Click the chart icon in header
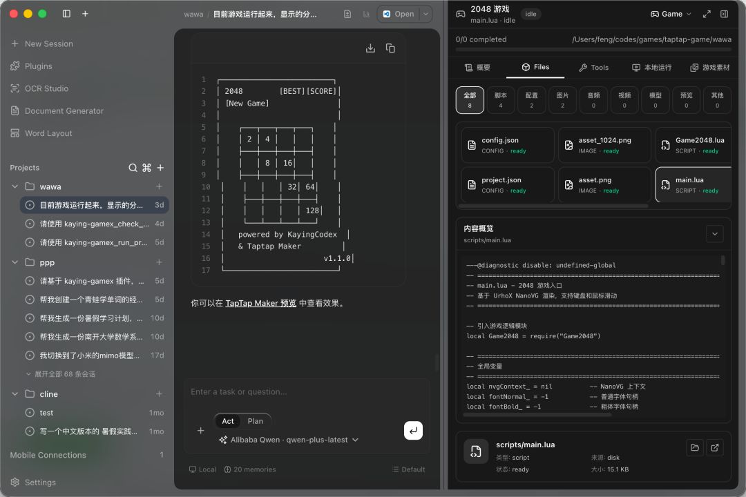 pos(366,14)
